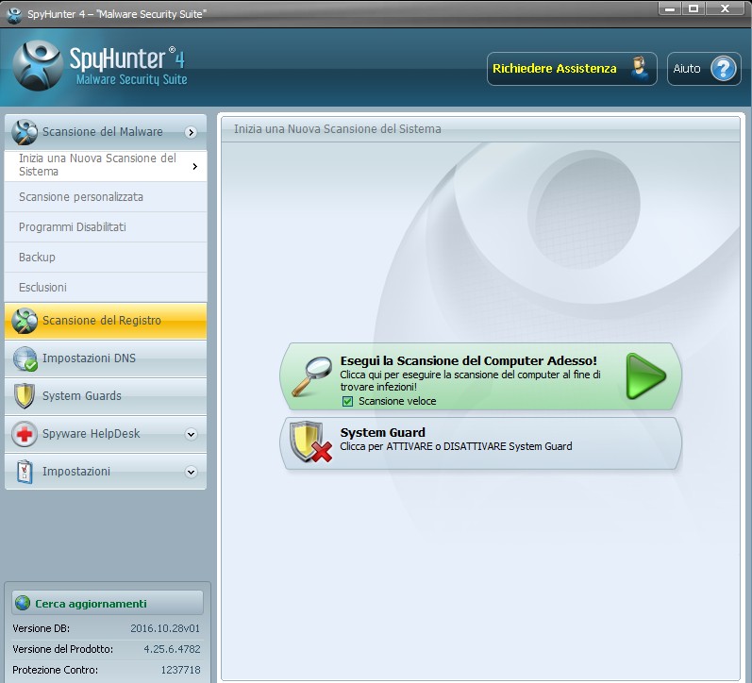Maximize the SpyHunter window

pos(693,8)
